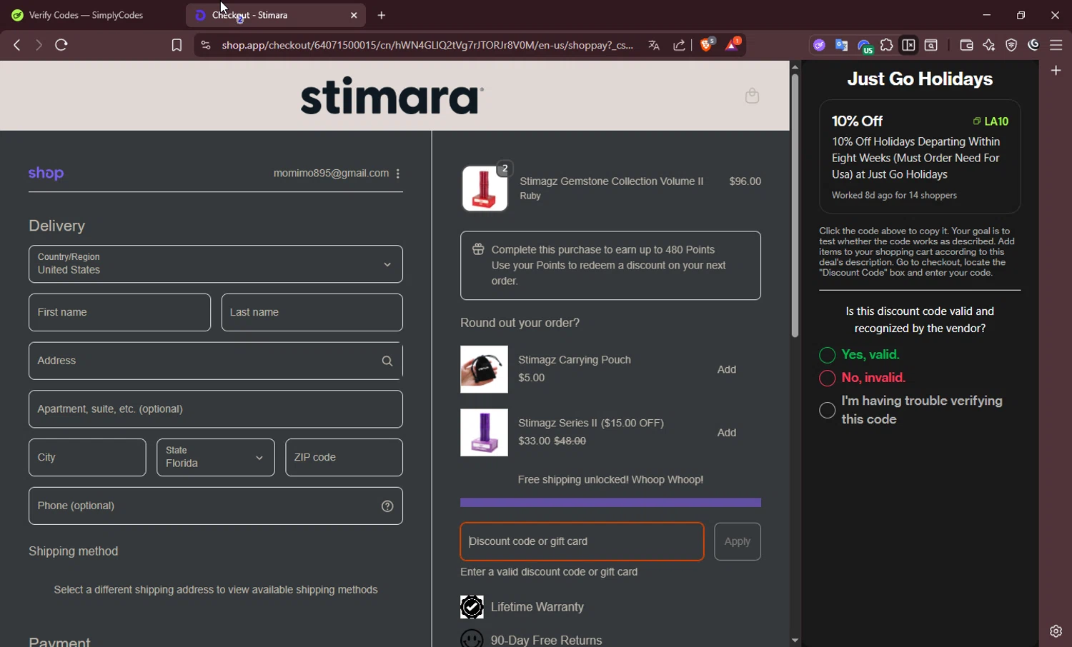This screenshot has height=647, width=1072.
Task: Open sidebar settings gear icon
Action: pos(1056,631)
